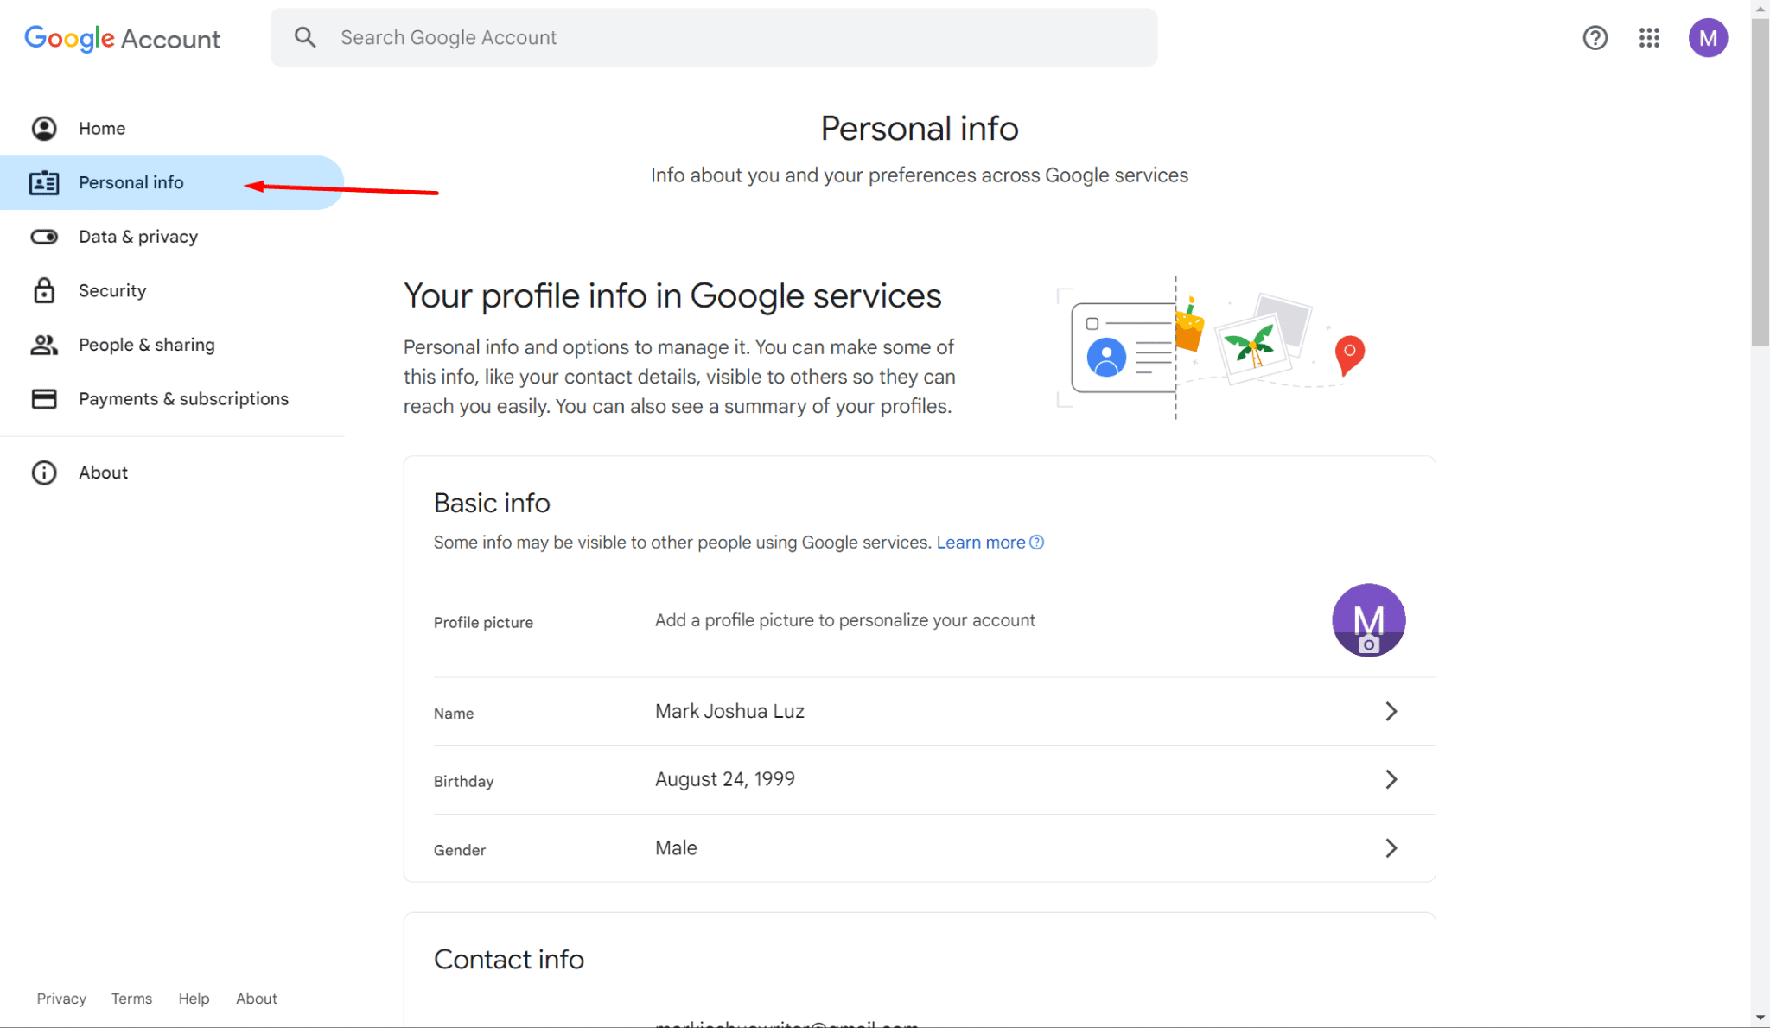1770x1028 pixels.
Task: Click the Personal info sidebar icon
Action: (x=41, y=181)
